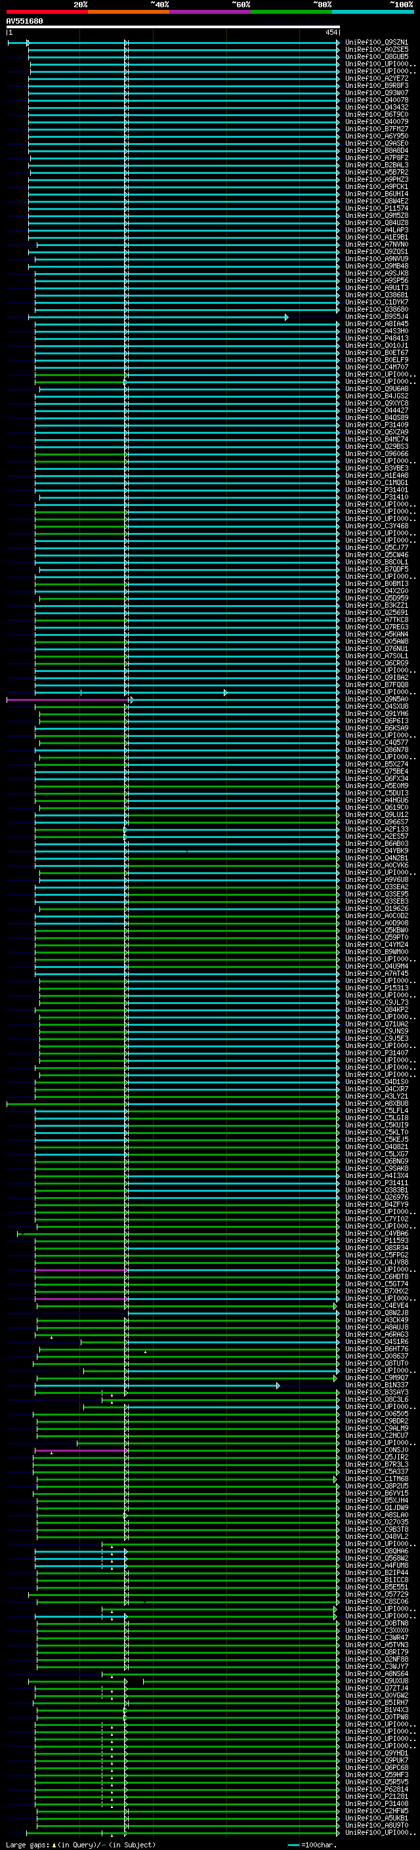Screen dimensions: 420x1850
Task: Click the green alignment bar of P31408
Action: [186, 1805]
